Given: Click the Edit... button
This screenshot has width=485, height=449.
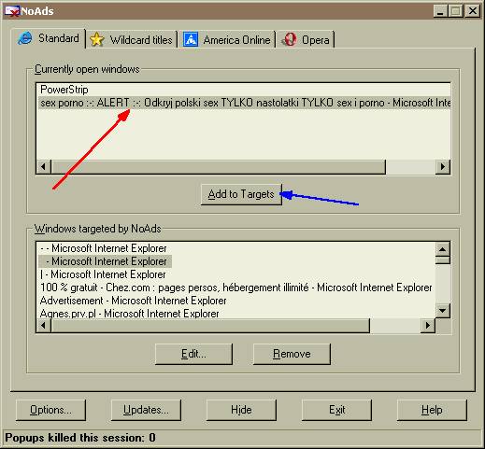Looking at the screenshot, I should coord(193,354).
